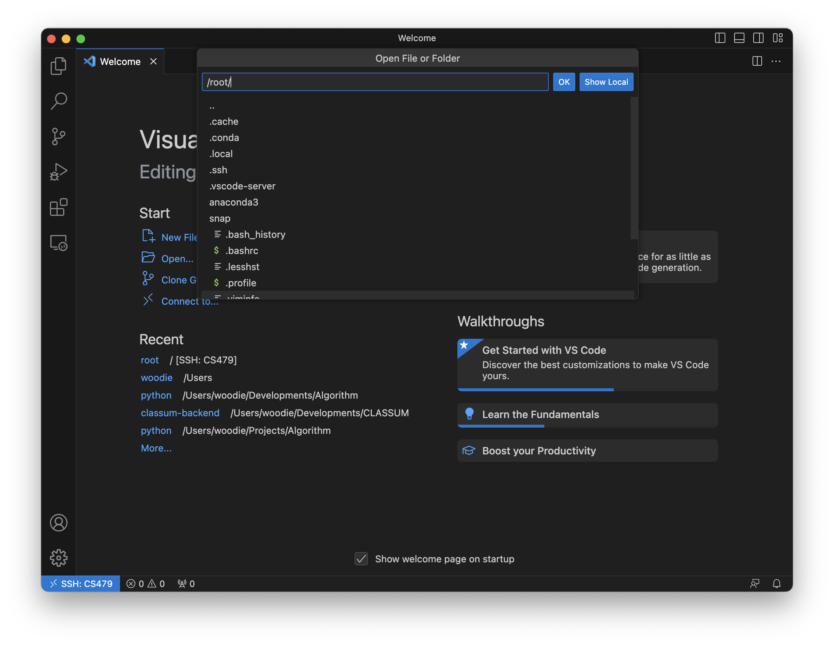Click SSH: CS479 remote status item

(x=81, y=583)
